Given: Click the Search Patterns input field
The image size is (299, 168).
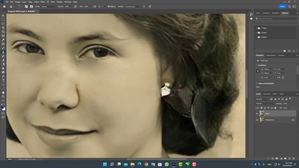Looking at the screenshot, I should click(276, 19).
